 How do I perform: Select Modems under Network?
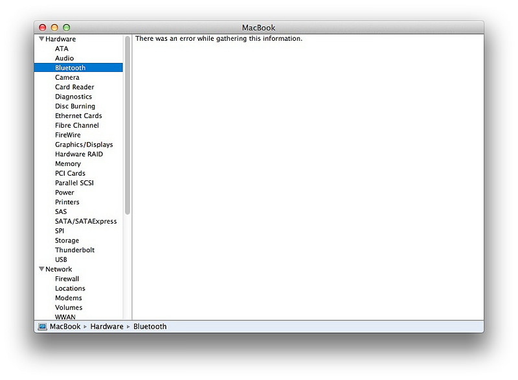pyautogui.click(x=69, y=298)
